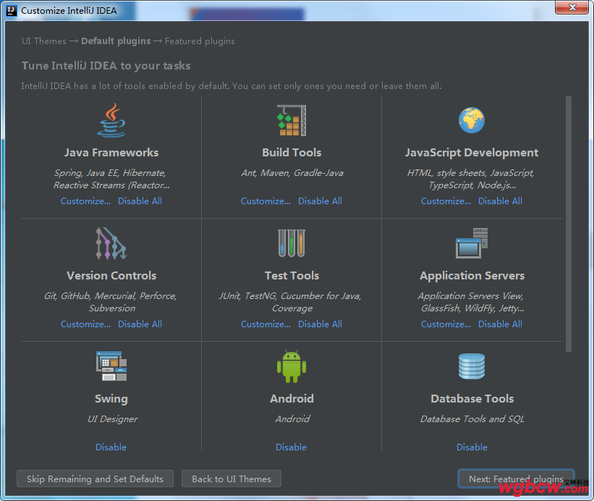This screenshot has height=501, width=594.
Task: Click the 'Ant, Maven, Gradle-Java' description
Action: tap(292, 173)
